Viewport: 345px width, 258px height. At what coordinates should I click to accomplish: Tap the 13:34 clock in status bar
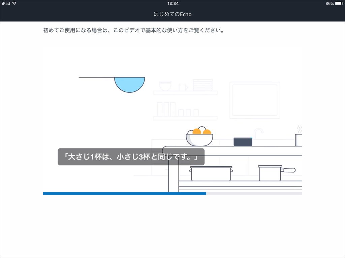(x=173, y=3)
